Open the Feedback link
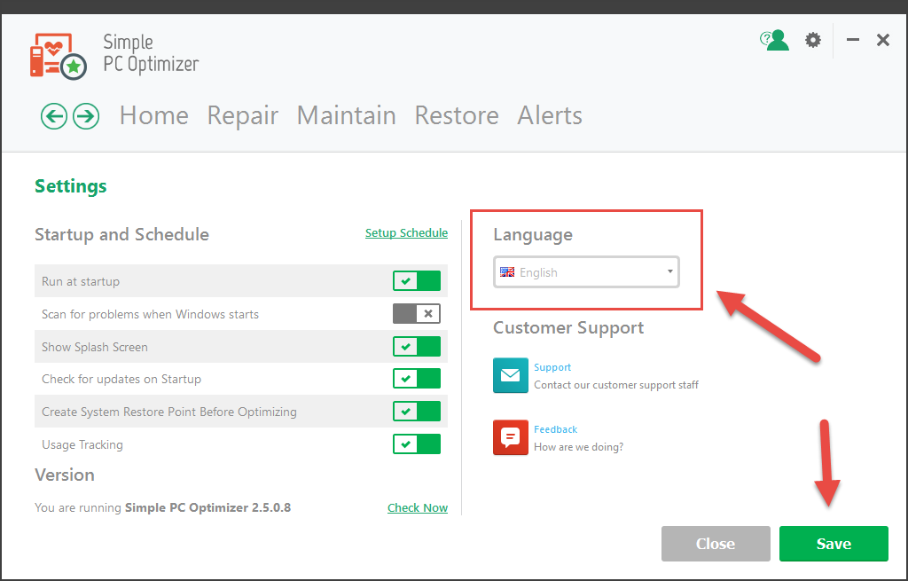 [x=555, y=429]
